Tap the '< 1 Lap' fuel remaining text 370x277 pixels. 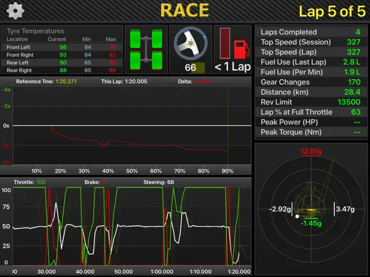(x=232, y=67)
